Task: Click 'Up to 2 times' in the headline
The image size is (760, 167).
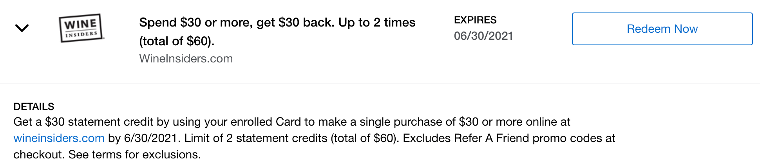Action: [377, 23]
